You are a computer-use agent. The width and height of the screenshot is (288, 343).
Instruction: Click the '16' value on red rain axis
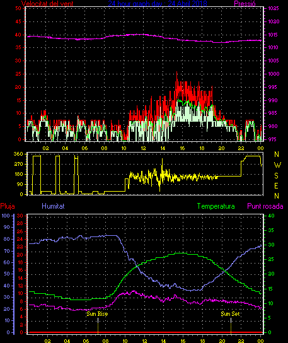tap(20, 270)
